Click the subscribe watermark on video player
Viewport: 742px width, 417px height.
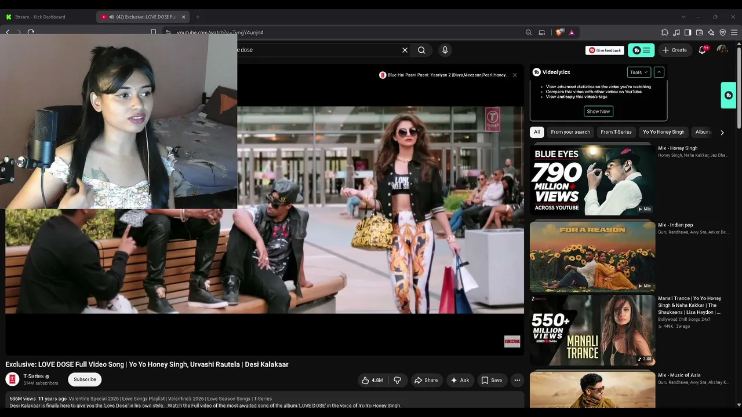tap(512, 342)
